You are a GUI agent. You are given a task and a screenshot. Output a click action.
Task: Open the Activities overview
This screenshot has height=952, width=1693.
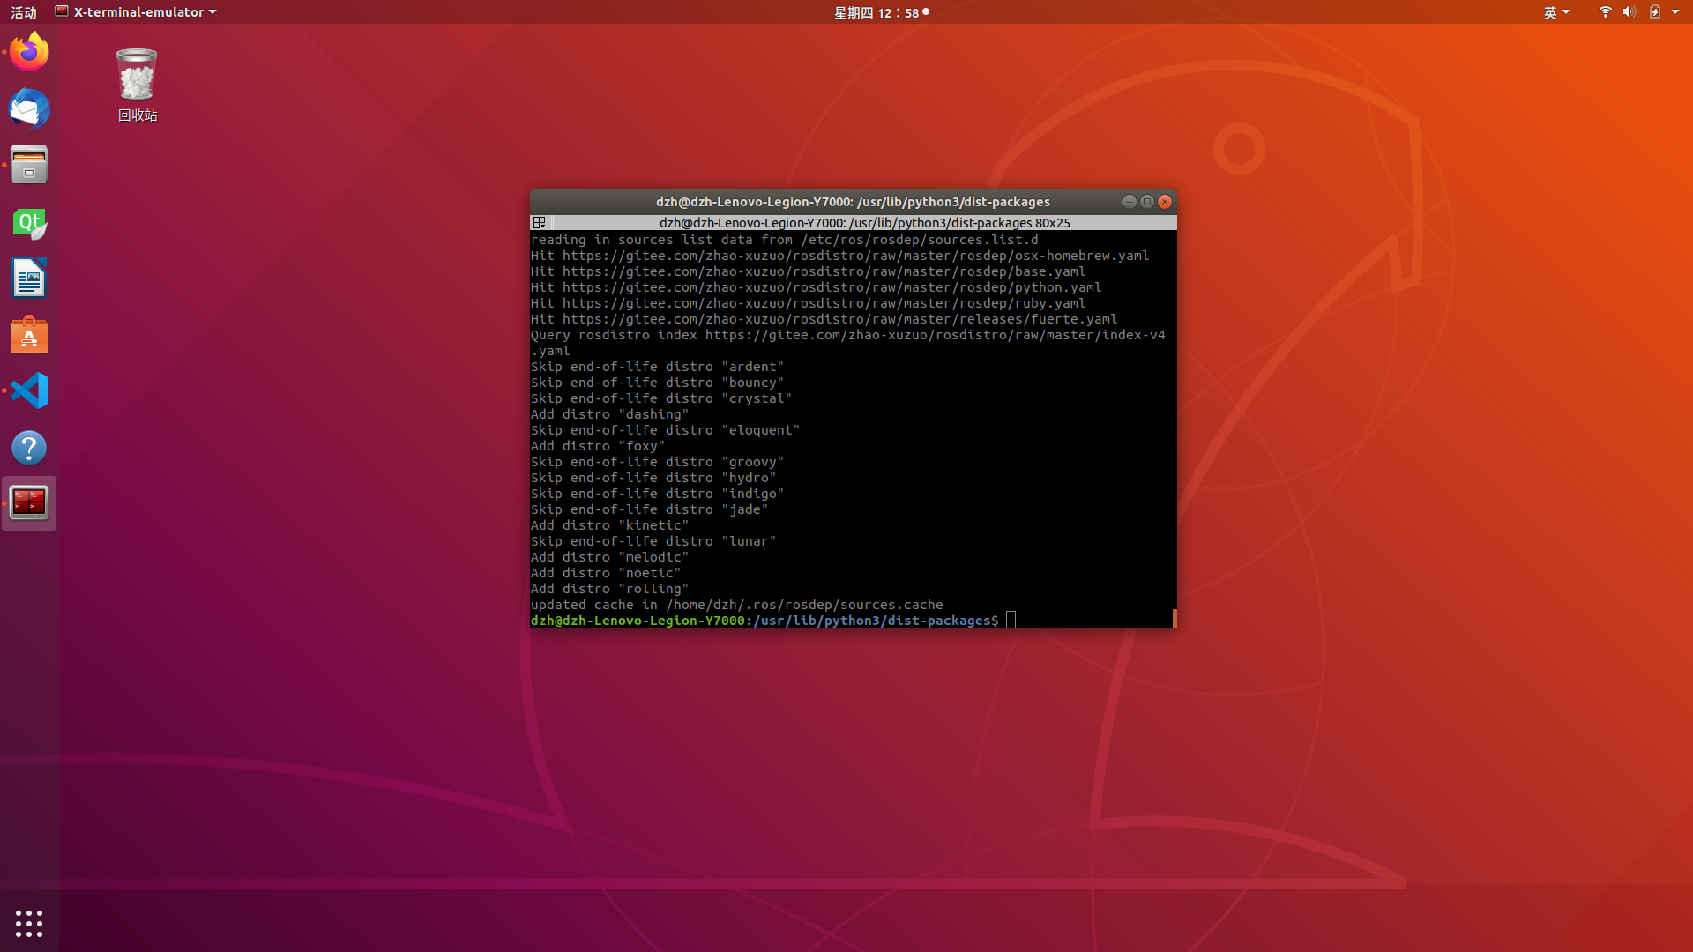tap(24, 12)
